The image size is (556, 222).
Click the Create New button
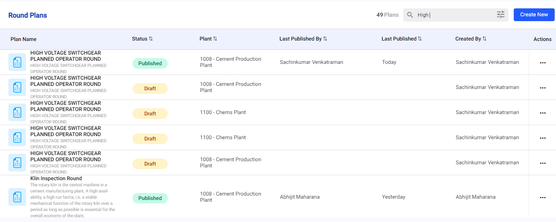534,15
